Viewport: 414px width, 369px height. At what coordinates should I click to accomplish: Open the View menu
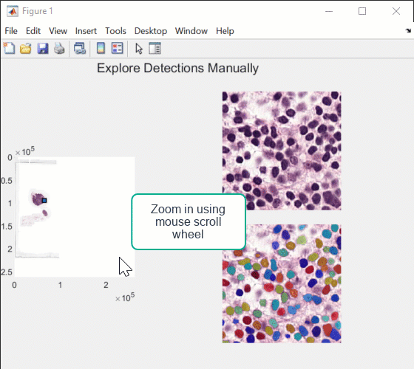click(58, 31)
